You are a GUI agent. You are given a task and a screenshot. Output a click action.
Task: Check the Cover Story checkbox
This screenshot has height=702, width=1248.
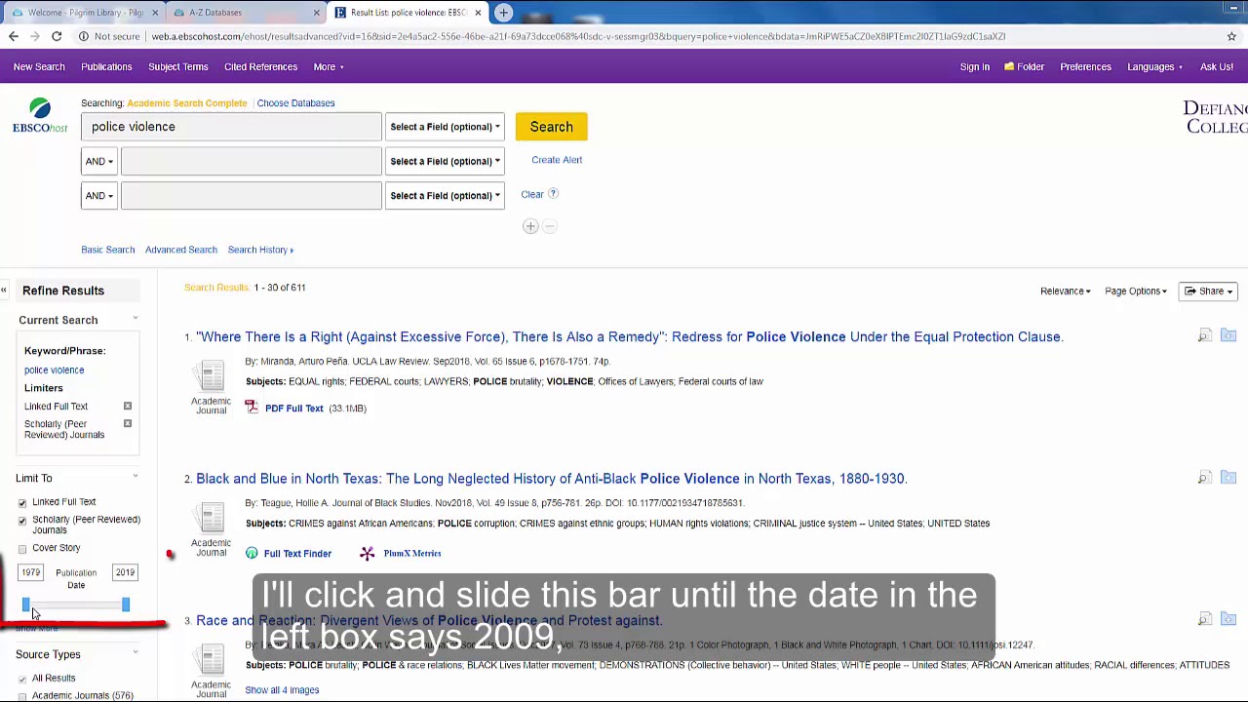click(x=22, y=549)
